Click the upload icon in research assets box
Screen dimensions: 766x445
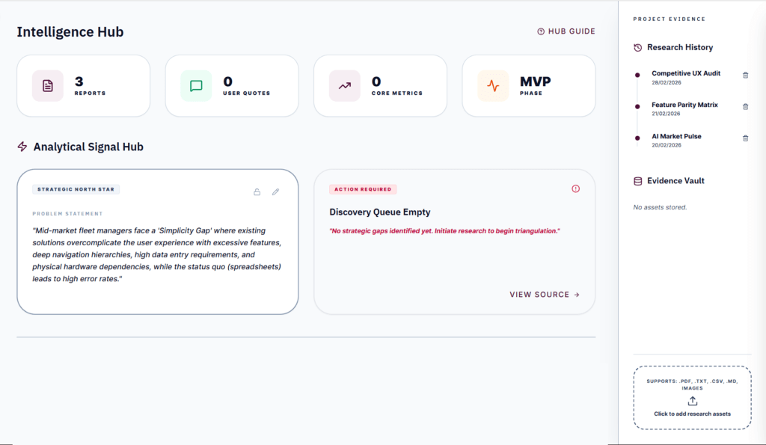[x=692, y=402]
